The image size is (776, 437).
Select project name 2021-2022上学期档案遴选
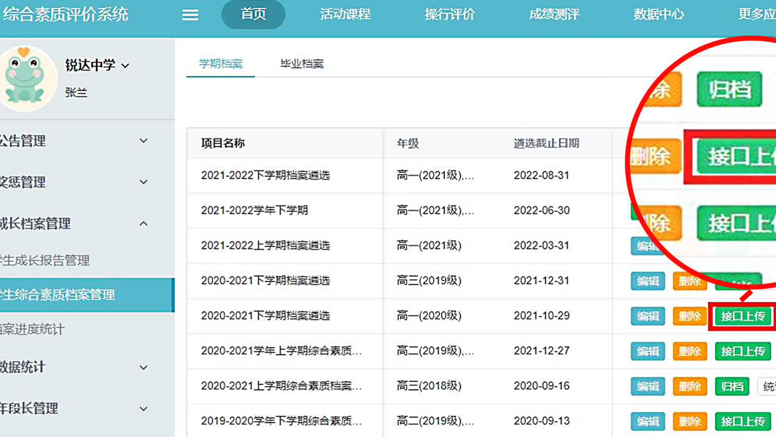point(265,245)
